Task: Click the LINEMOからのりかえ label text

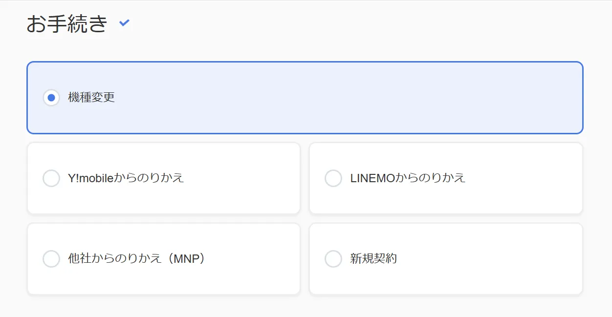Action: [x=408, y=178]
